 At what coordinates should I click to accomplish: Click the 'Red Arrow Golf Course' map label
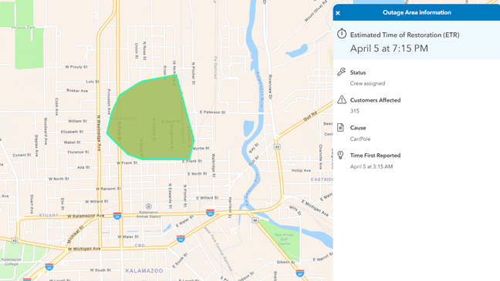283,239
